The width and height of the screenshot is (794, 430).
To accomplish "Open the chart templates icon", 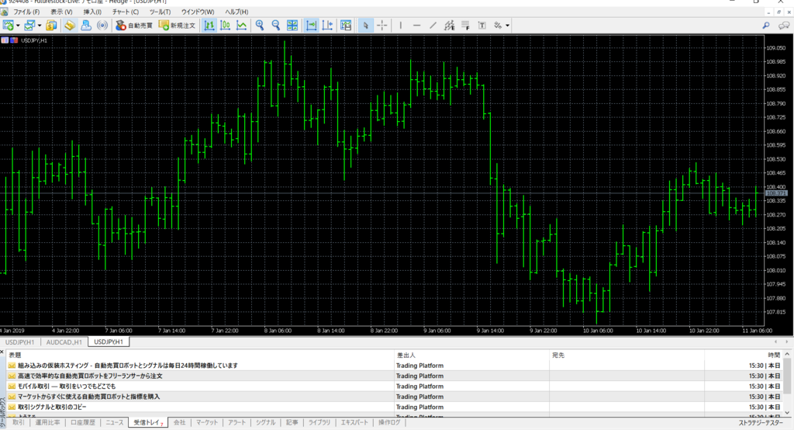I will coord(346,26).
